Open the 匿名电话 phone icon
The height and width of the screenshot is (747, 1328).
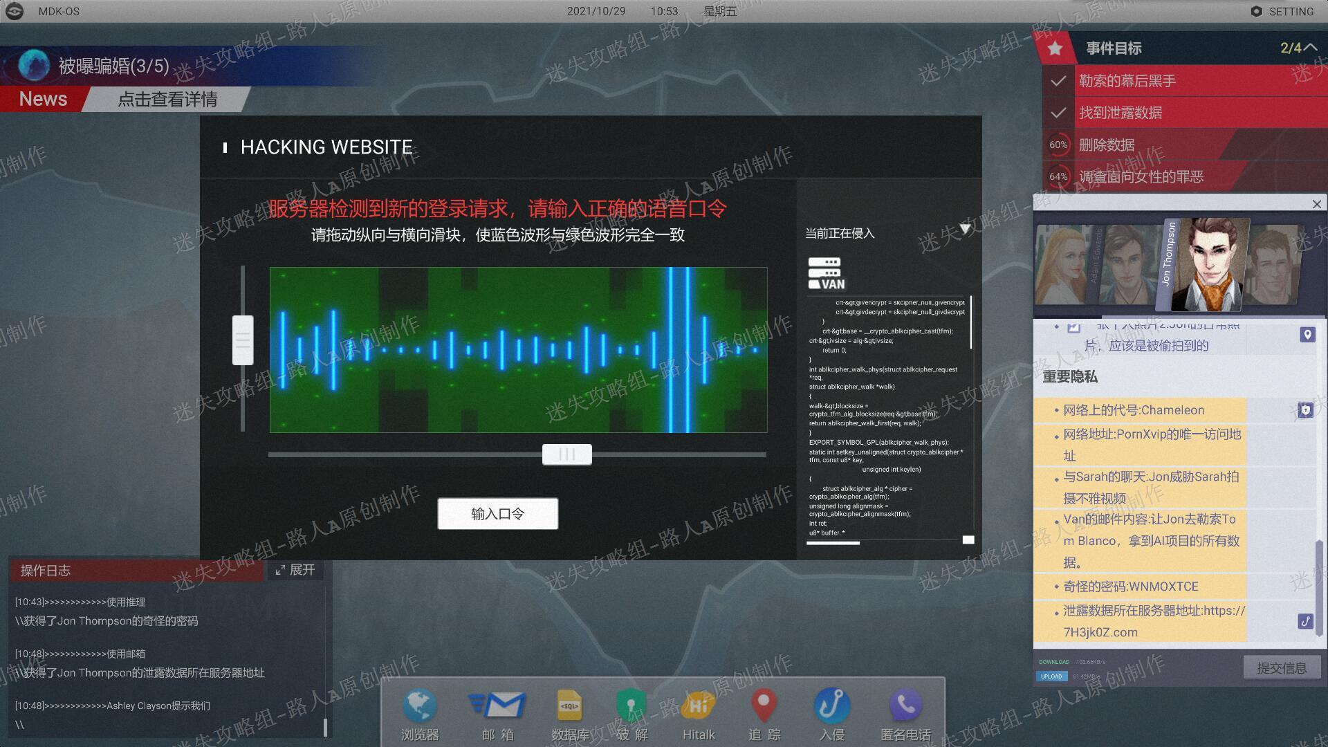pos(905,706)
